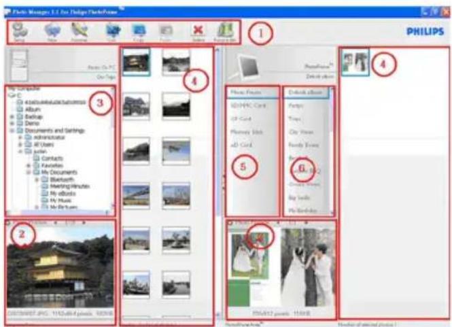Select the golden pavilion thumbnail in PC photos
Viewport: 452px width, 327px height.
(x=136, y=62)
